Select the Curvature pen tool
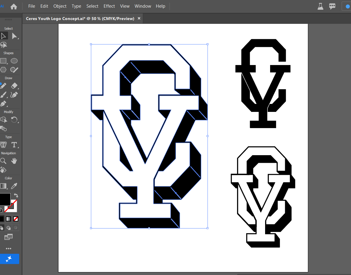This screenshot has height=275, width=351. (x=14, y=95)
